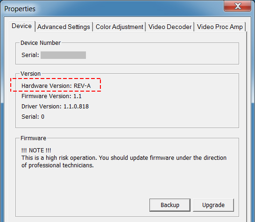Select the Device tab
255x222 pixels.
pyautogui.click(x=21, y=26)
